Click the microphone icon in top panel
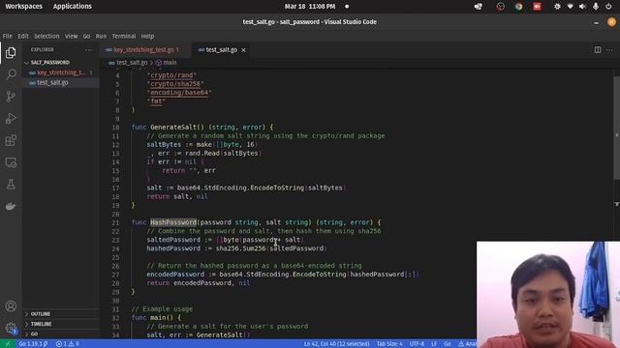 click(x=596, y=7)
